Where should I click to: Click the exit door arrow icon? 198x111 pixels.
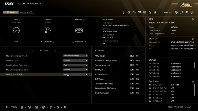coord(192,12)
